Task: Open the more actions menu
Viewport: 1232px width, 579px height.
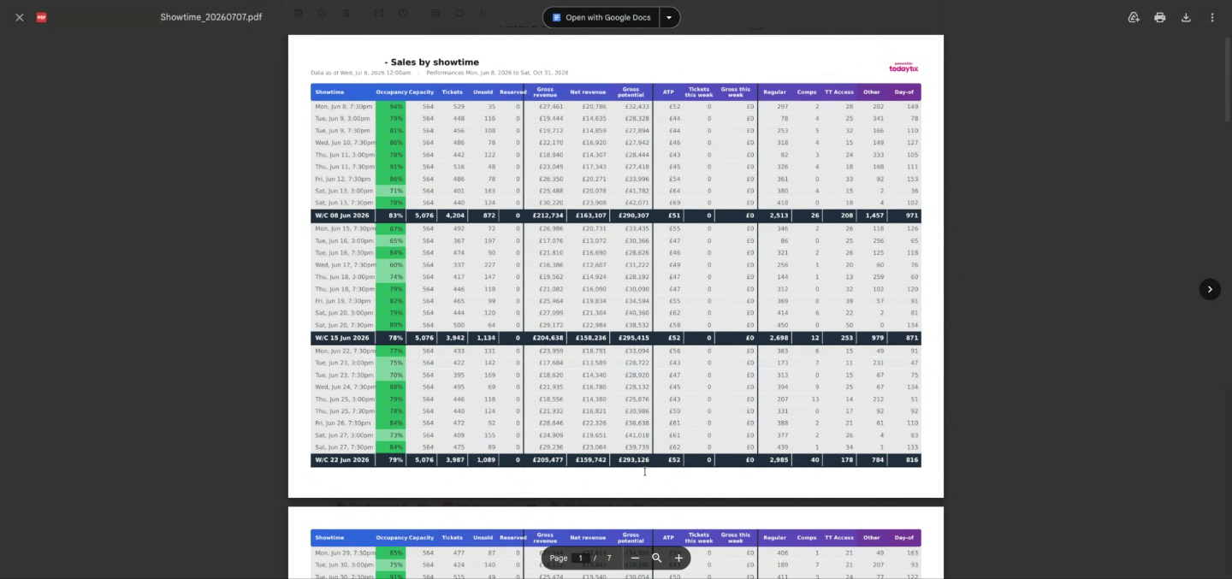Action: pos(1211,17)
